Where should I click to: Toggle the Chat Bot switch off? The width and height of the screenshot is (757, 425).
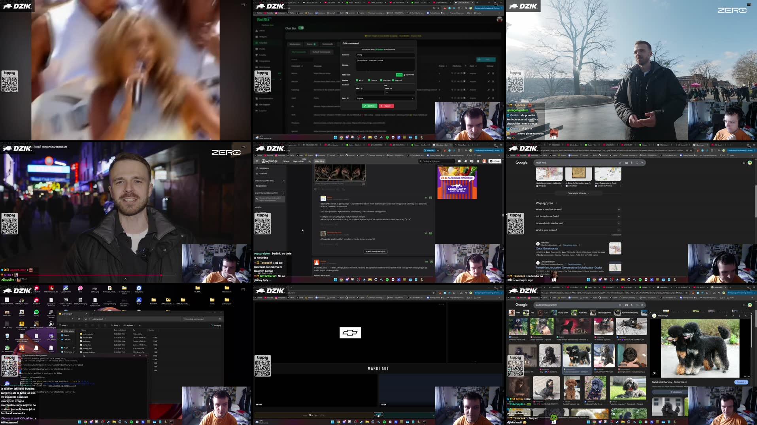(x=301, y=28)
